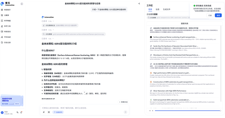Send the message with the arrow button
Screen dimensions: 225x118
pyautogui.click(x=125, y=112)
